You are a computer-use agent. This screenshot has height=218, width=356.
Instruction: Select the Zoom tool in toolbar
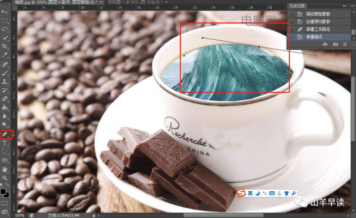click(5, 178)
